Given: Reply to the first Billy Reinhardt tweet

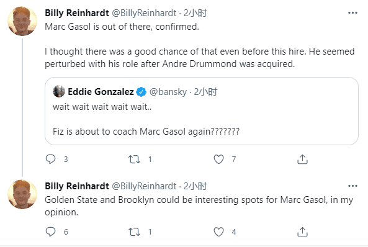Looking at the screenshot, I should pos(50,159).
